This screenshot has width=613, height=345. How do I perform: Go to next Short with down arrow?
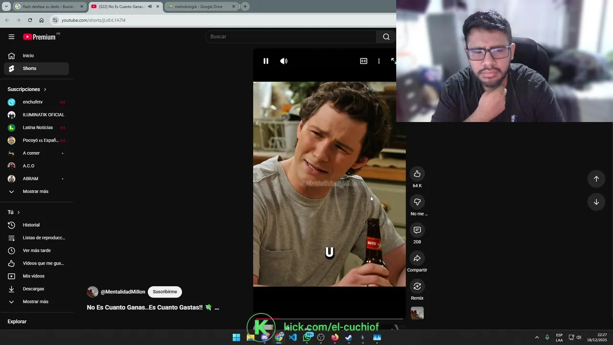[x=596, y=202]
